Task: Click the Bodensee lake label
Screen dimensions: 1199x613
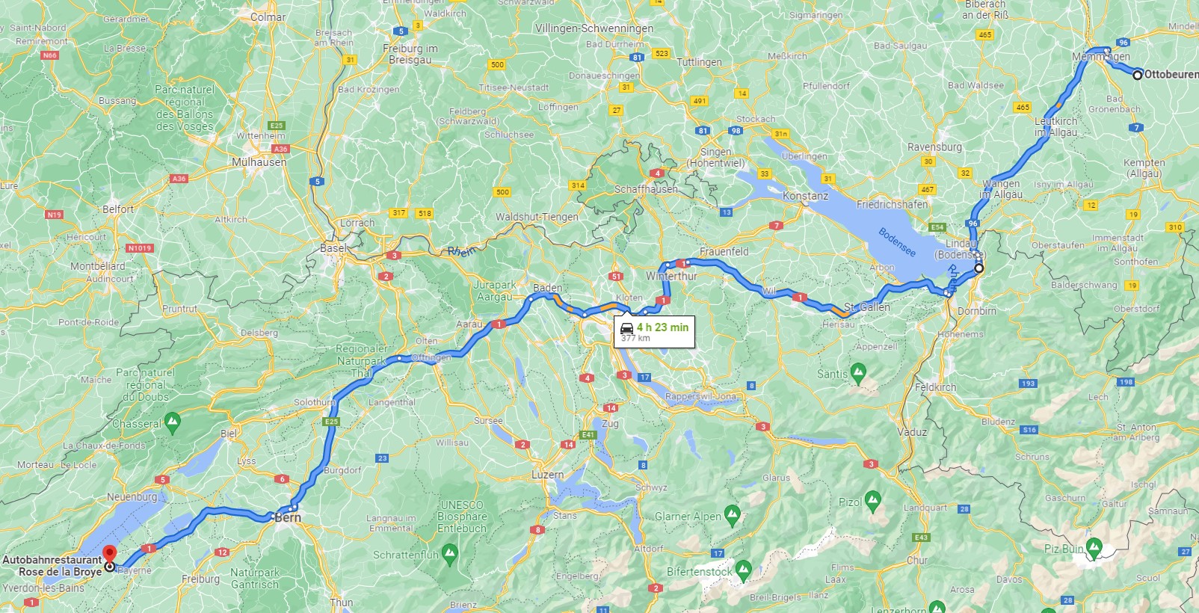Action: point(897,242)
